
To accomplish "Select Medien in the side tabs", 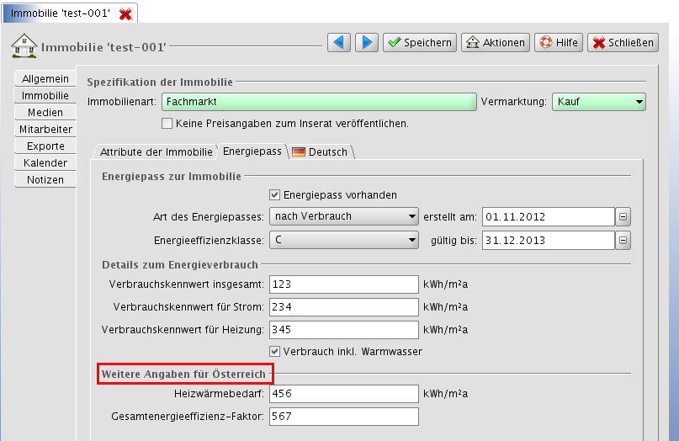I will tap(45, 113).
